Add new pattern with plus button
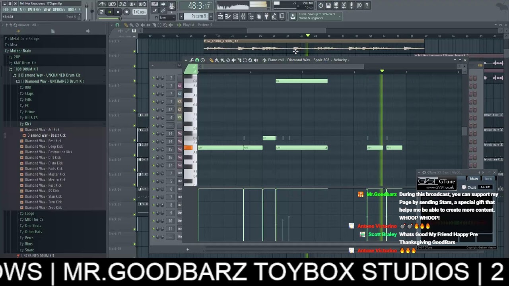509x286 pixels. tap(211, 16)
